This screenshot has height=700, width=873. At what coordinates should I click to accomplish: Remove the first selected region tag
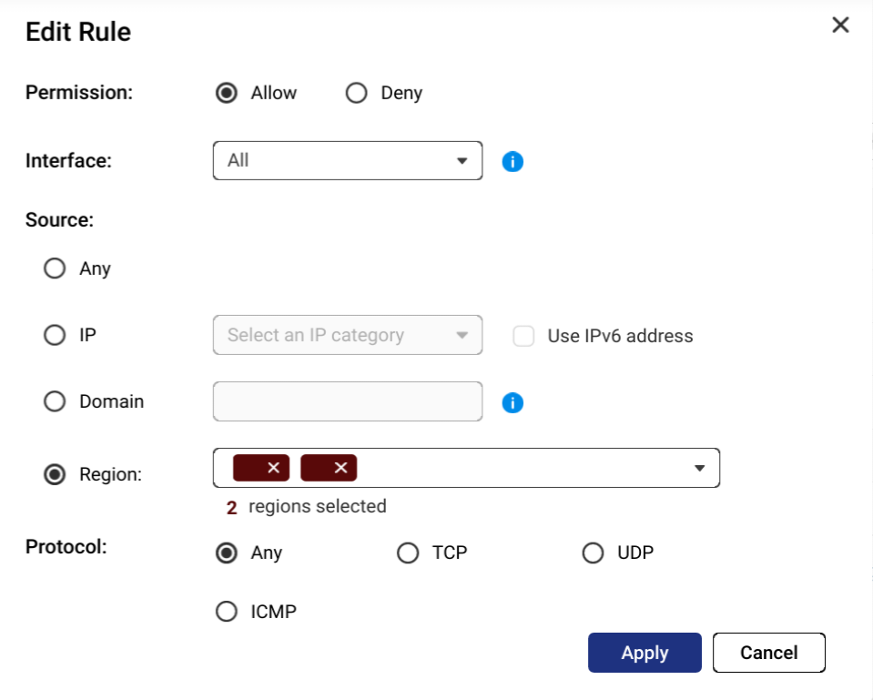point(273,468)
